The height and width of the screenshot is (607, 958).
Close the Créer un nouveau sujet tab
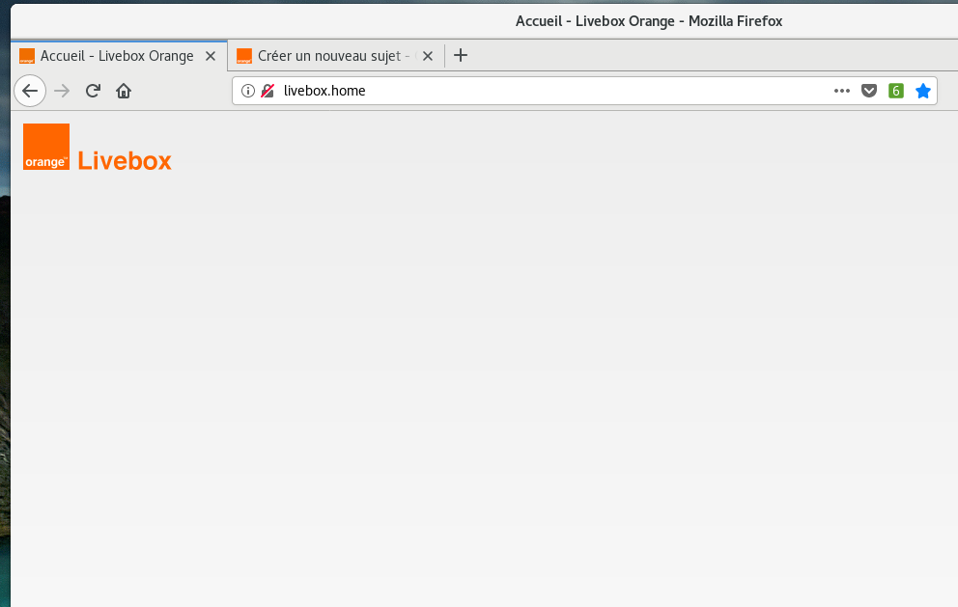coord(428,56)
